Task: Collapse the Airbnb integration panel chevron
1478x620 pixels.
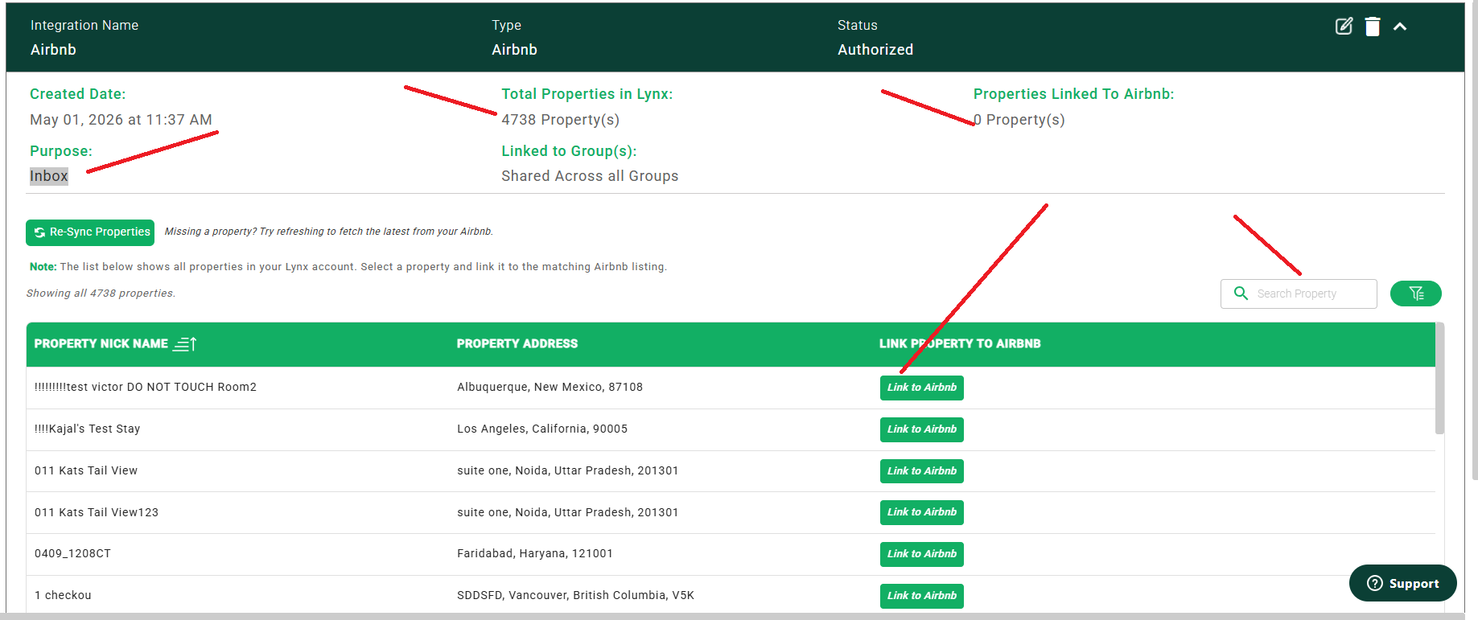Action: pyautogui.click(x=1400, y=27)
